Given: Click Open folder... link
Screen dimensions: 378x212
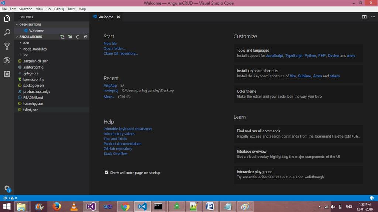Looking at the screenshot, I should pyautogui.click(x=114, y=48).
